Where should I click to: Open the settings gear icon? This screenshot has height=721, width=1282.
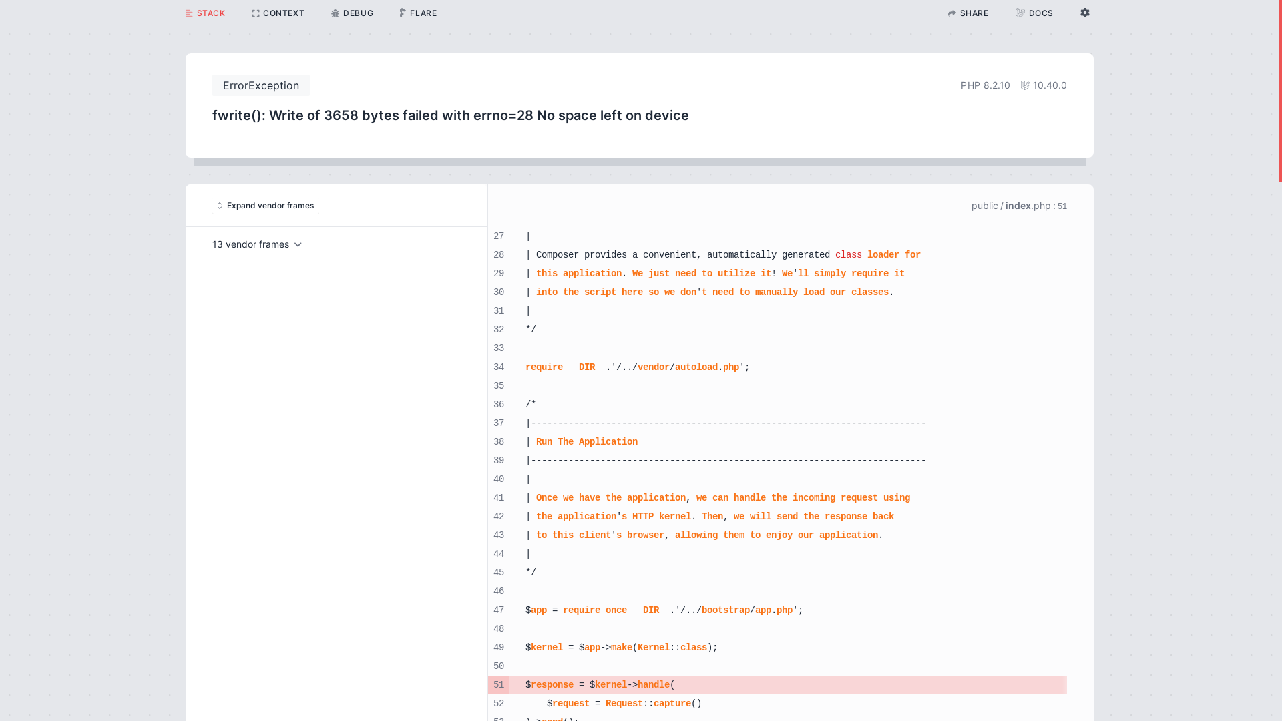(1085, 13)
